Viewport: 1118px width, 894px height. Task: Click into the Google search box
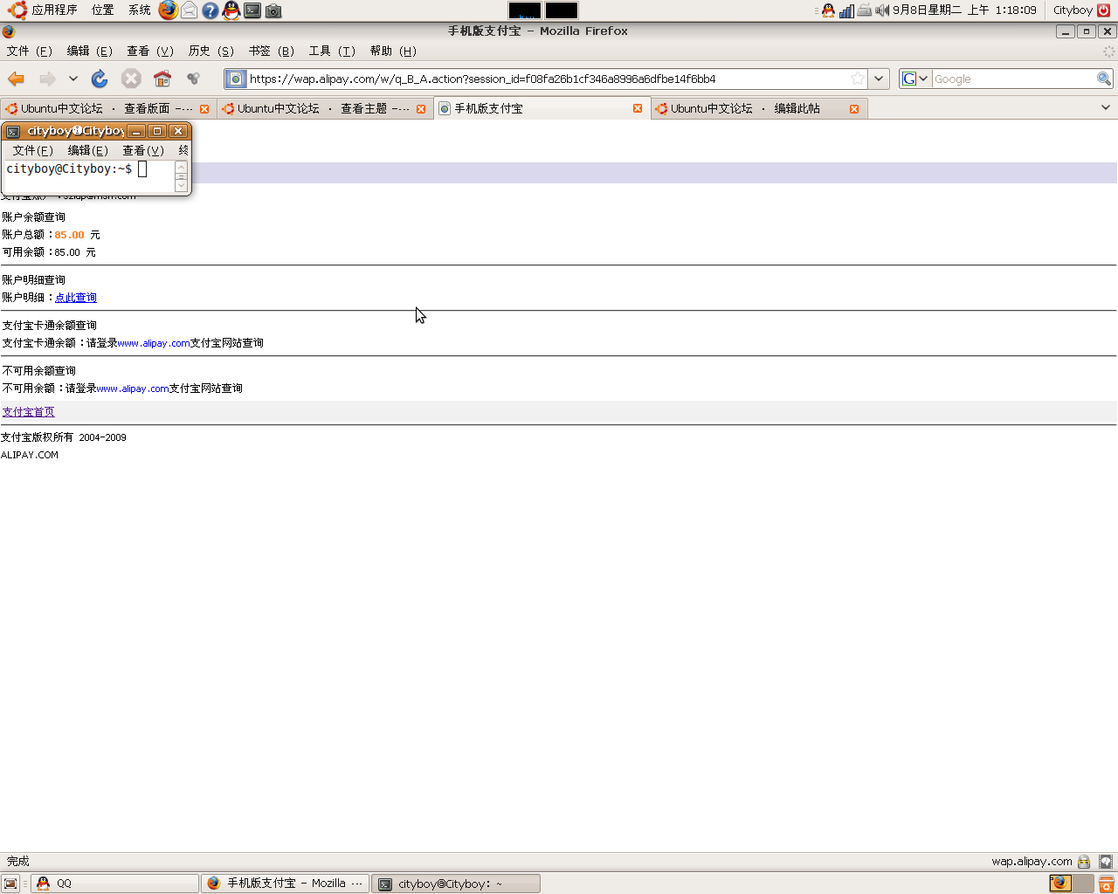click(1013, 79)
